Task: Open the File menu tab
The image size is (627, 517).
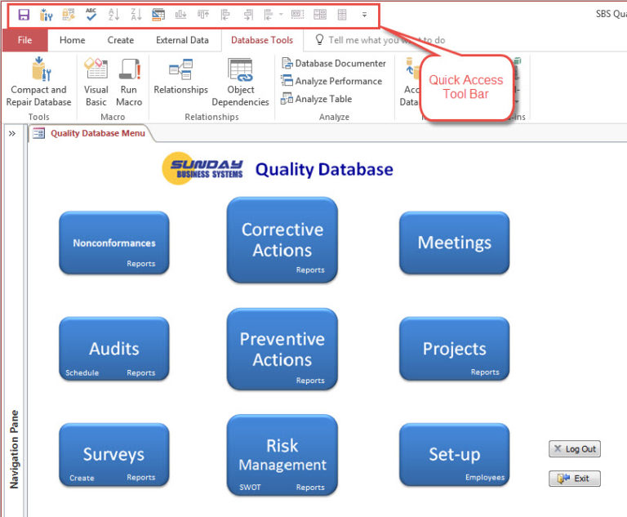Action: 24,40
